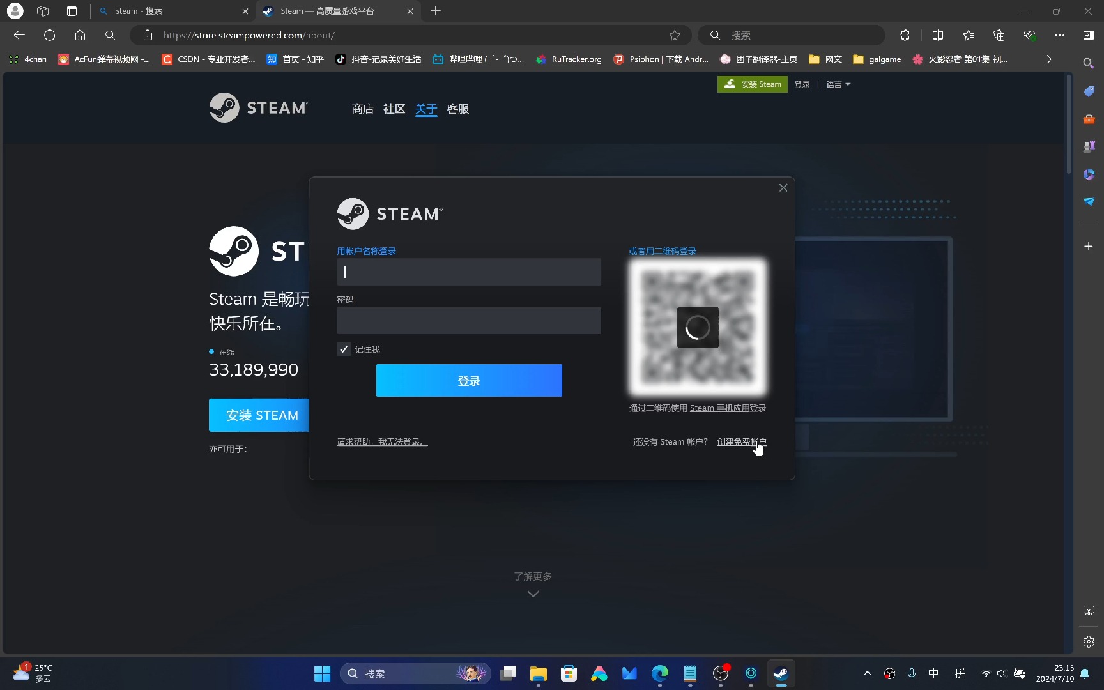The width and height of the screenshot is (1104, 690).
Task: Click the Steam logo in header
Action: pos(259,108)
